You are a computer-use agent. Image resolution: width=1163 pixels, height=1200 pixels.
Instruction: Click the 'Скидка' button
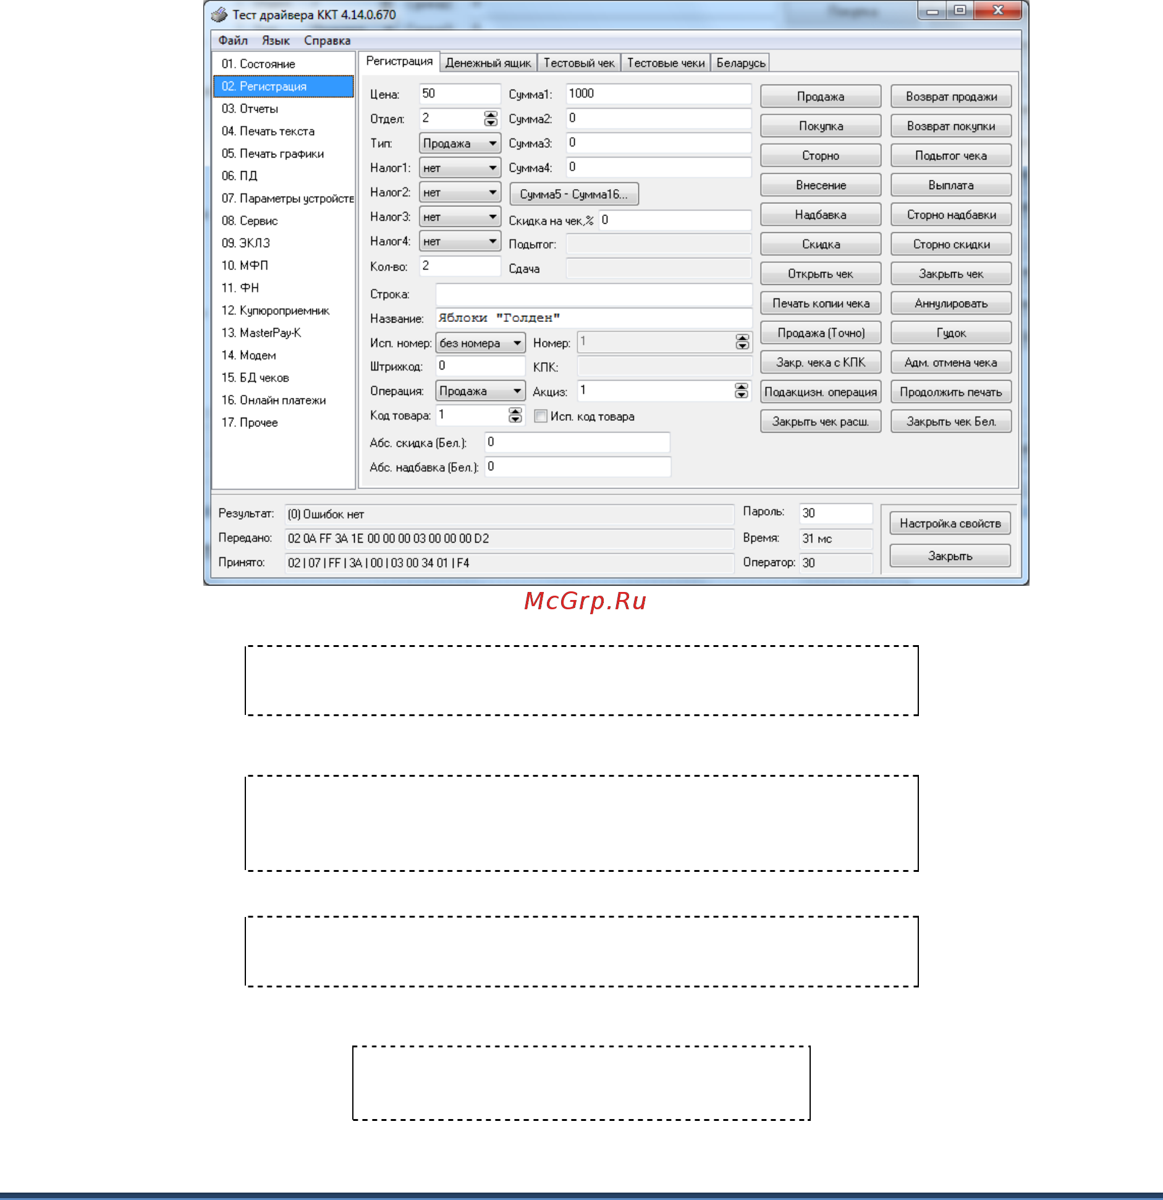821,244
